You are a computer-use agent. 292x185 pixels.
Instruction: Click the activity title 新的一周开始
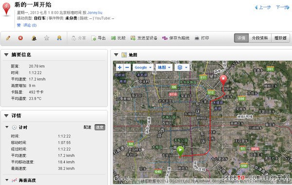(x=33, y=4)
